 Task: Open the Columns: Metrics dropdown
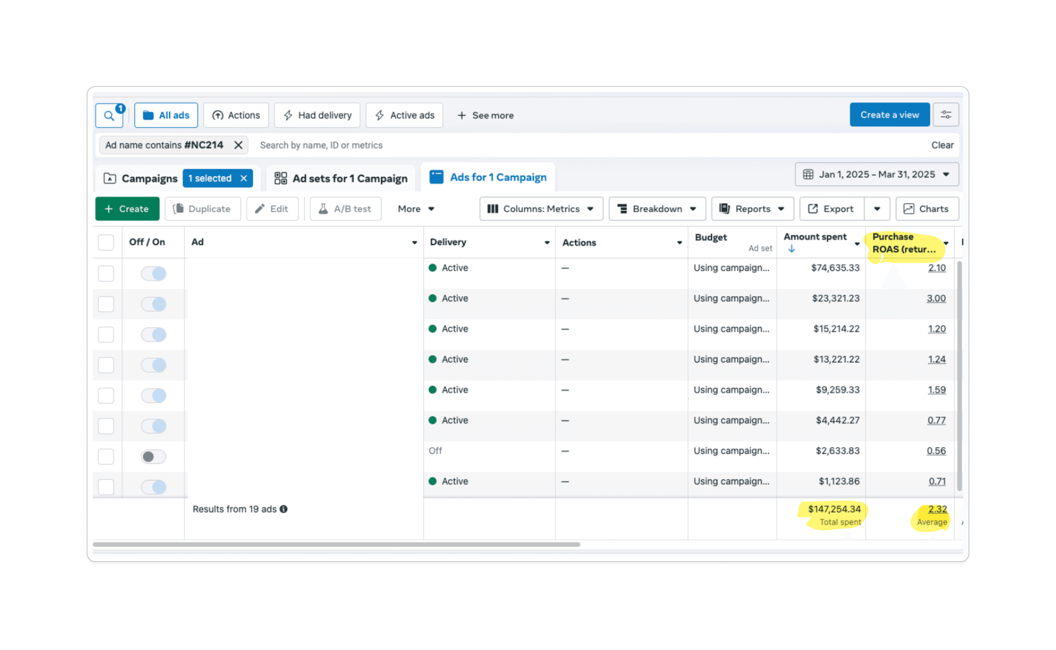click(541, 209)
